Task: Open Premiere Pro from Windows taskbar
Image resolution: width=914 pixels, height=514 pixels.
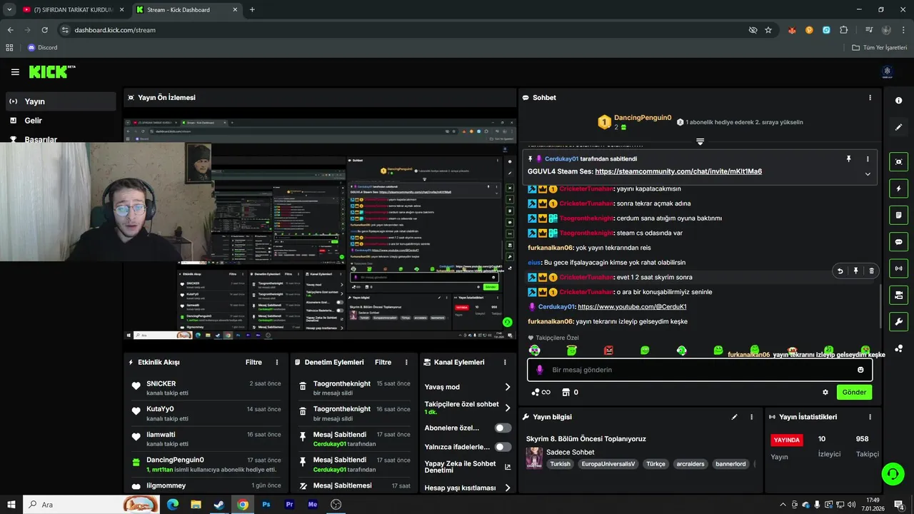Action: click(289, 505)
